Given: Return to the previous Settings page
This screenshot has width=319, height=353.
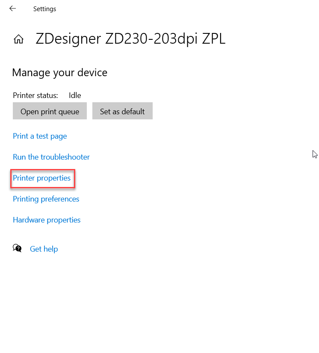Looking at the screenshot, I should point(12,9).
